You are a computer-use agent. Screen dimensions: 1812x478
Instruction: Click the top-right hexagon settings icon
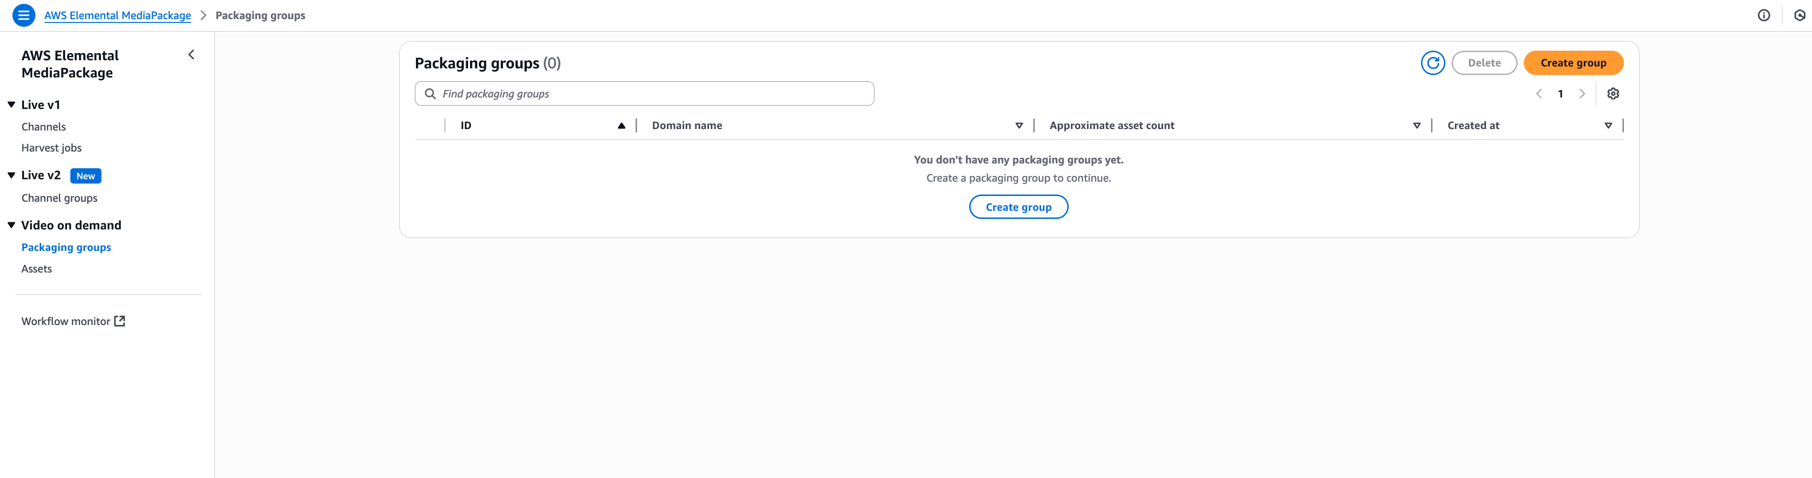[x=1800, y=15]
